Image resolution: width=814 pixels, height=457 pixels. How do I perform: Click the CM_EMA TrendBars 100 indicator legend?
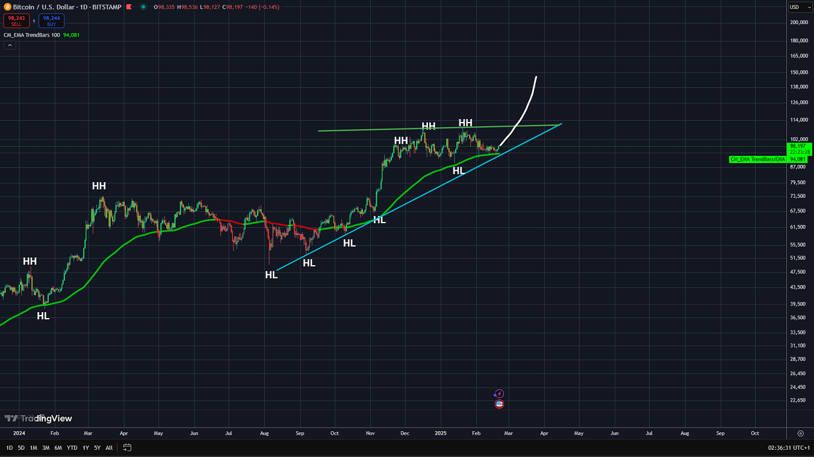coord(32,35)
